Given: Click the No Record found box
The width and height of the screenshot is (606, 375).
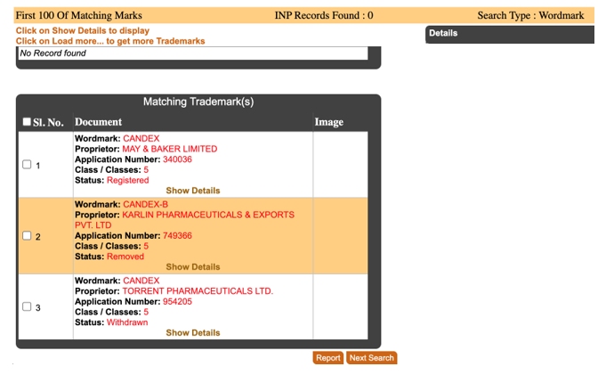Looking at the screenshot, I should [x=192, y=53].
